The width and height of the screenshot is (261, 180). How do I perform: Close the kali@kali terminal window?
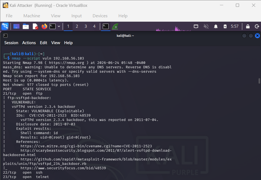[x=257, y=36]
